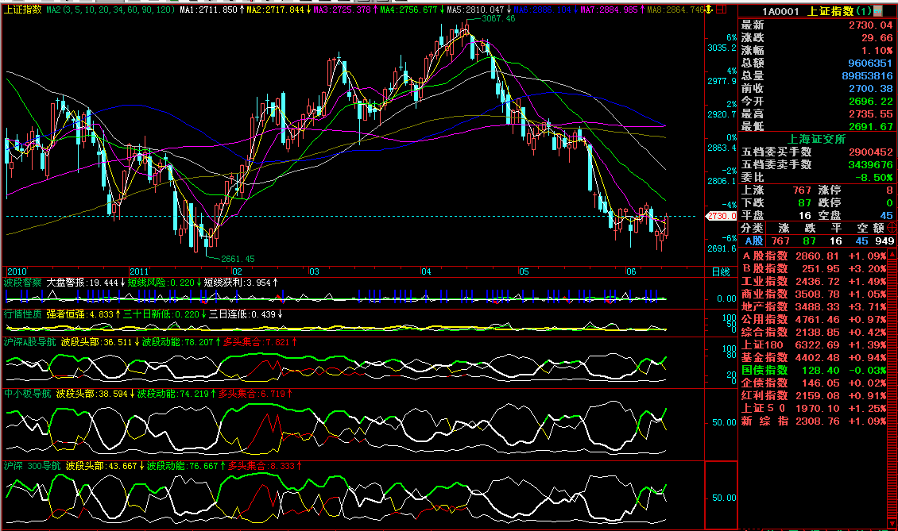Open the 地产指数 row
This screenshot has width=898, height=531.
click(814, 306)
